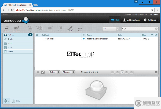Click the Today 22:27 date cell
This screenshot has width=161, height=109.
[x=124, y=39]
